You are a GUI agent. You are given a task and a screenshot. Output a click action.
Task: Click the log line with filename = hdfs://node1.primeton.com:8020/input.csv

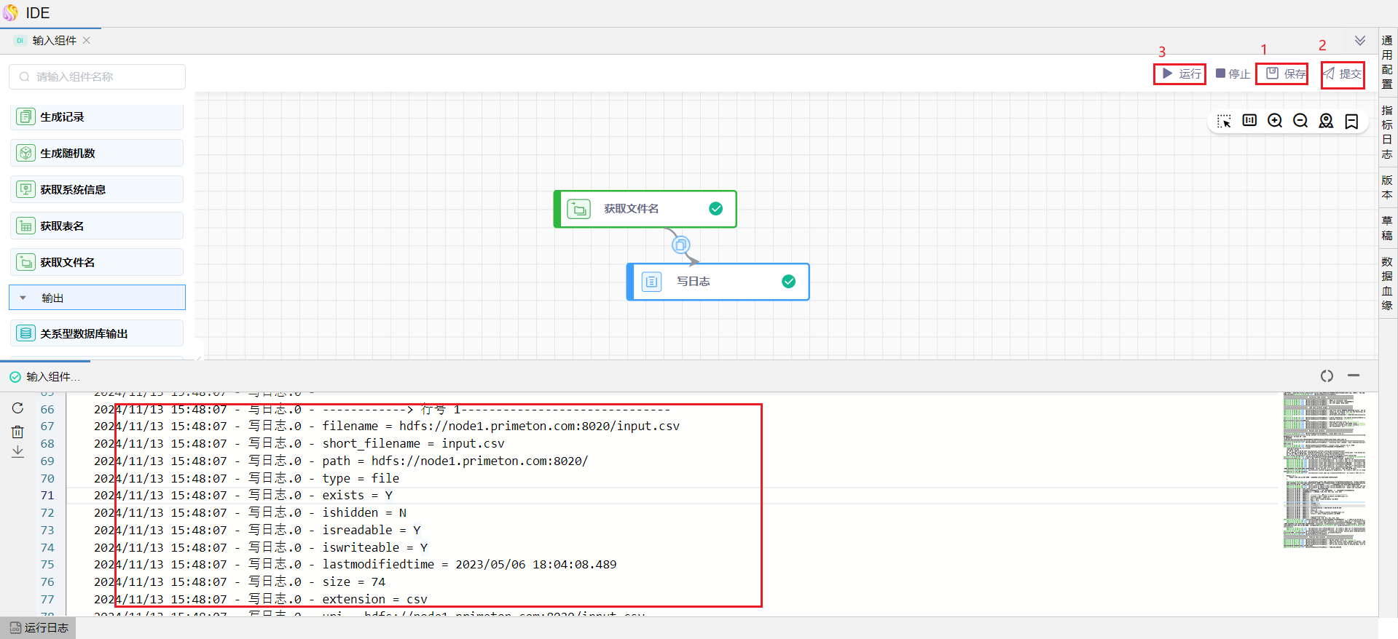click(x=387, y=426)
